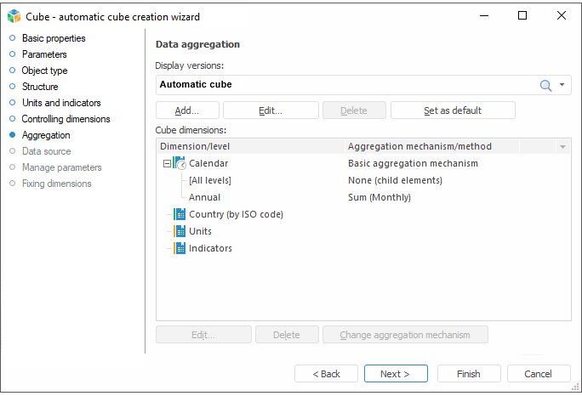
Task: Click the Country (by ISO code) dimension icon
Action: (x=180, y=214)
